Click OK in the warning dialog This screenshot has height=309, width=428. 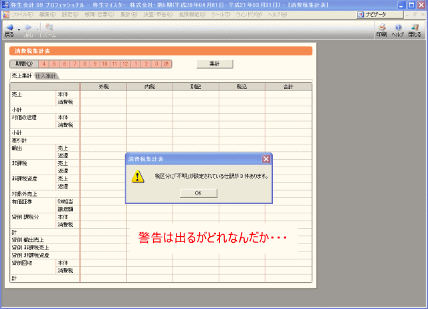pyautogui.click(x=199, y=193)
